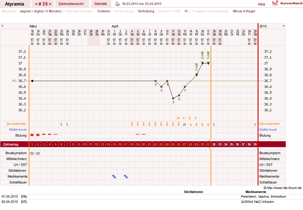Click 'vaginal / digital / 5 Minuten' measurement value
303x210 pixels.
[x=40, y=11]
